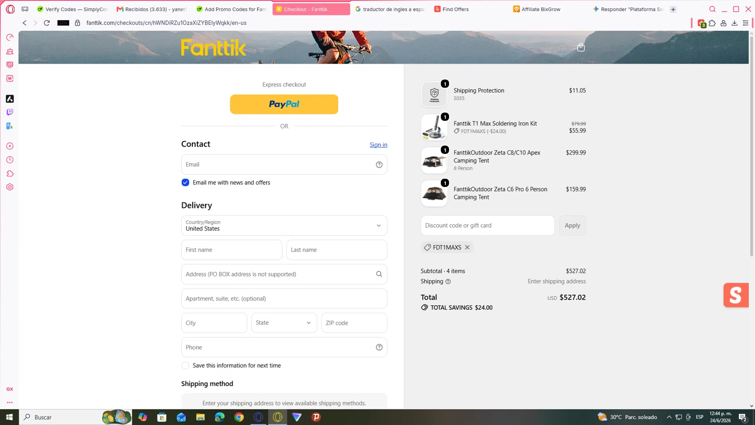Check Save this information for next time
Image resolution: width=755 pixels, height=425 pixels.
pos(185,366)
